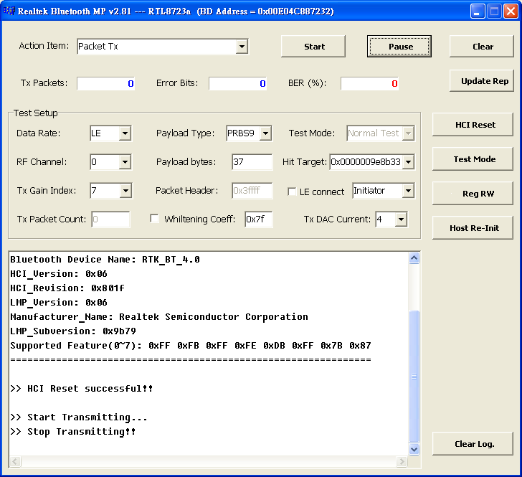522x477 pixels.
Task: Click the horizontal scroll right arrow
Action: 402,461
